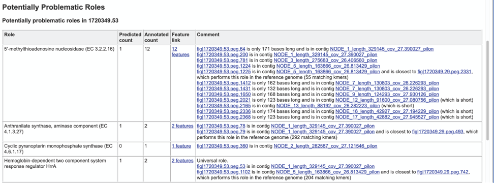This screenshot has width=494, height=183.
Task: Open feature fig|1720349.53.peg.1102
Action: click(224, 172)
